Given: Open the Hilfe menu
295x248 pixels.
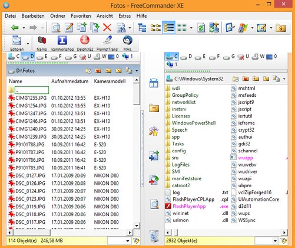Looking at the screenshot, I should (141, 16).
